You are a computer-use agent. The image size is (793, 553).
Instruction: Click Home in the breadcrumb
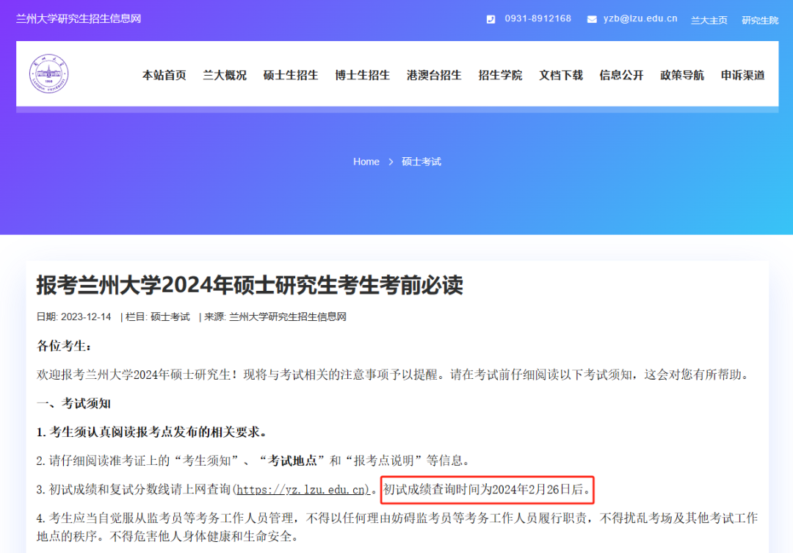(366, 162)
